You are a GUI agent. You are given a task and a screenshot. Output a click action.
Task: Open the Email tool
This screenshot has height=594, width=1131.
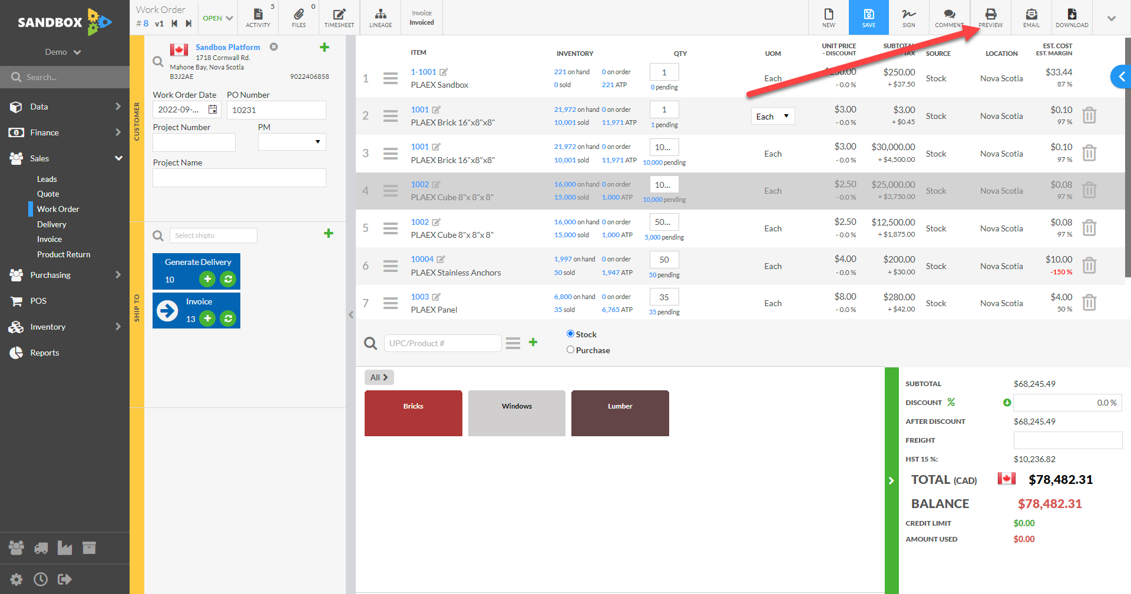pyautogui.click(x=1031, y=17)
